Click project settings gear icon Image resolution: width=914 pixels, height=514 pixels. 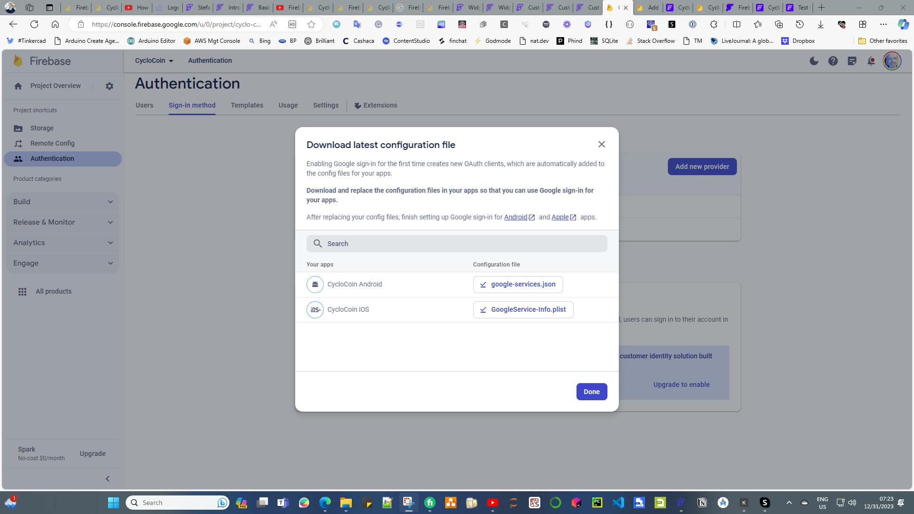109,86
